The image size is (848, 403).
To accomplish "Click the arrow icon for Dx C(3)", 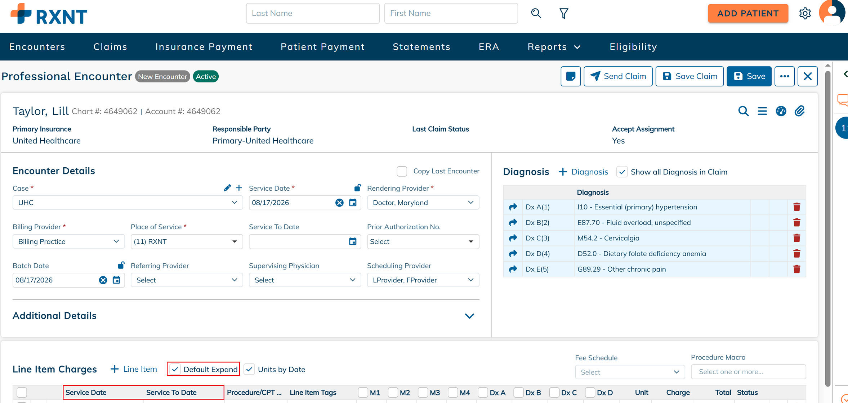I will [x=513, y=238].
